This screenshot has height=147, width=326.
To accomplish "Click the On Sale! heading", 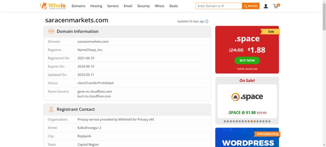I will [x=247, y=80].
